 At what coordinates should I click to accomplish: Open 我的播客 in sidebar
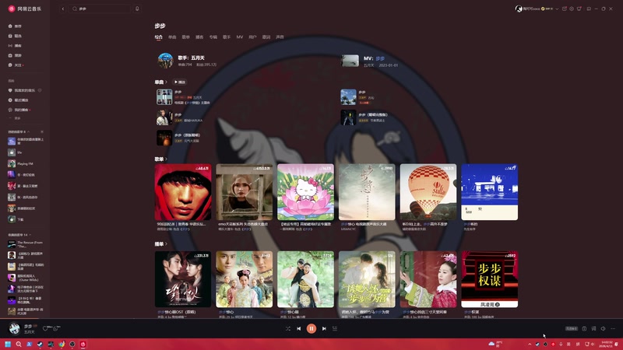(19, 110)
